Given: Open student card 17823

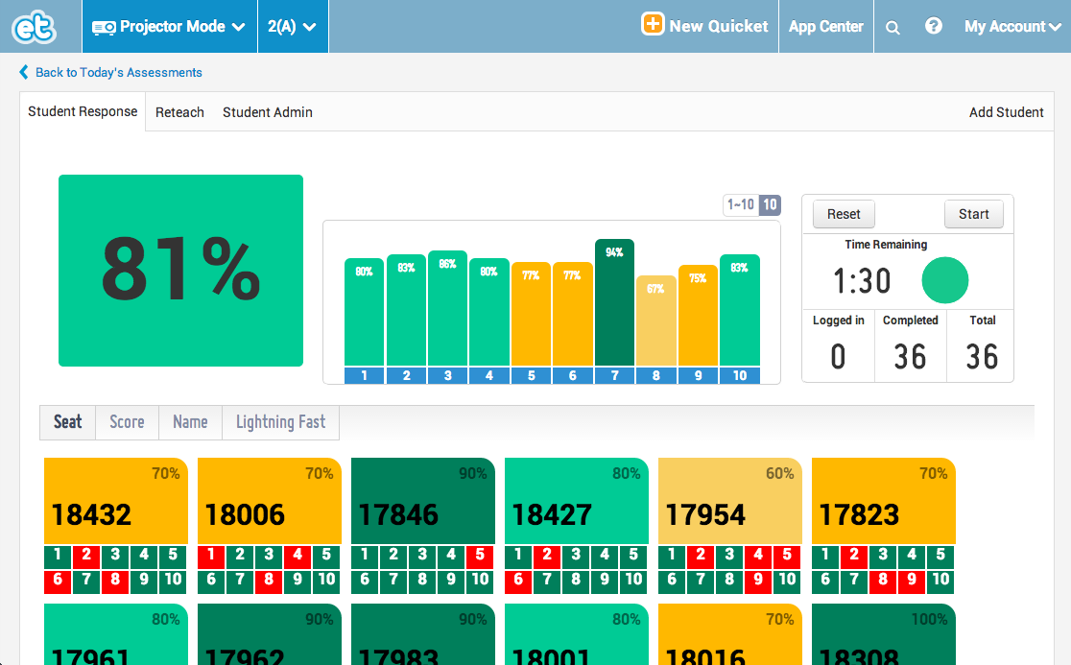Looking at the screenshot, I should coord(884,501).
